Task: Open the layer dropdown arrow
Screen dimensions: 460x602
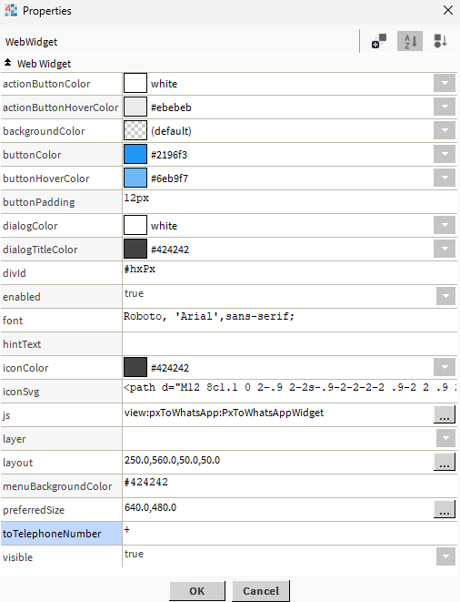Action: click(x=445, y=438)
